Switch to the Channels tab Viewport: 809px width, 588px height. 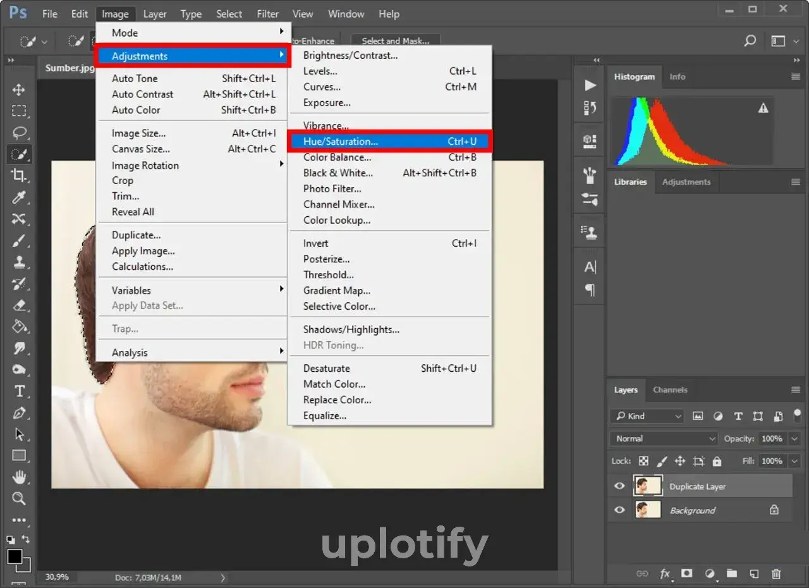tap(670, 389)
